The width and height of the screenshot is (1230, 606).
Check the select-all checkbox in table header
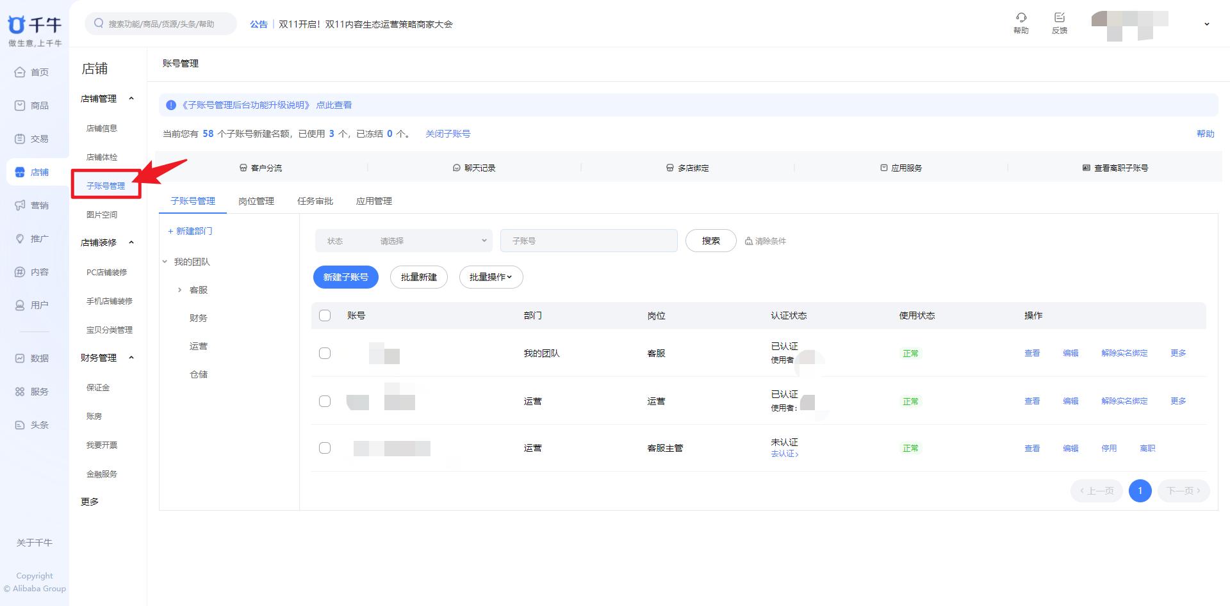pos(325,315)
